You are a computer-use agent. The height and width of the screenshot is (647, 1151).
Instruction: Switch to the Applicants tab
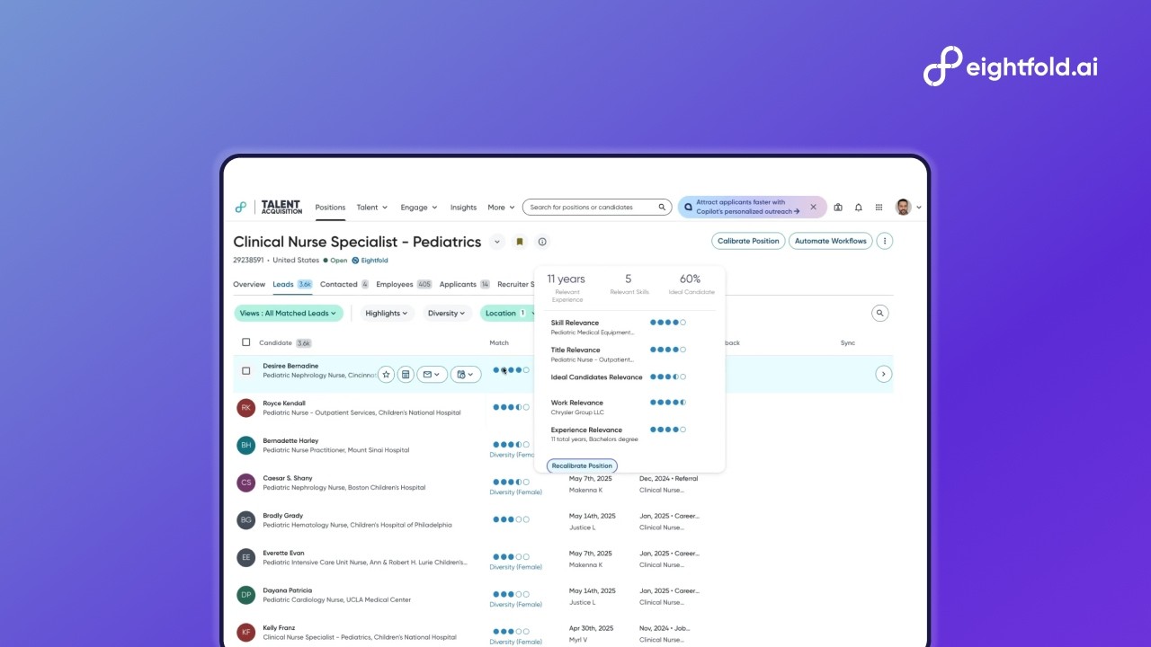click(x=464, y=285)
